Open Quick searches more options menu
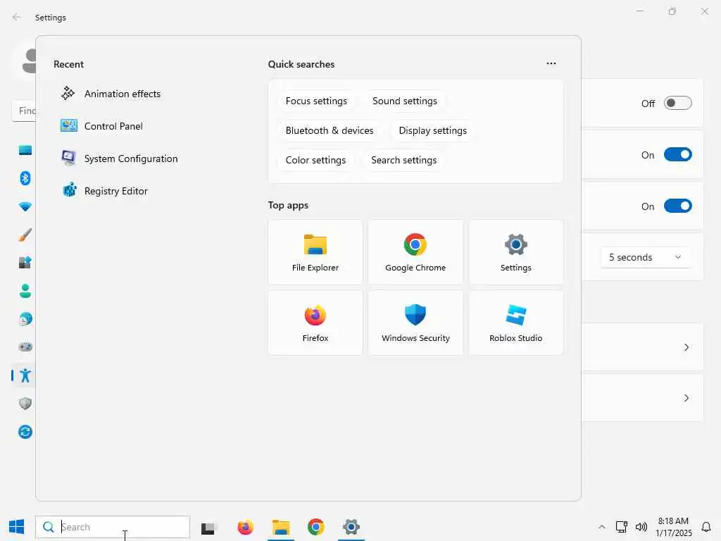 coord(551,63)
